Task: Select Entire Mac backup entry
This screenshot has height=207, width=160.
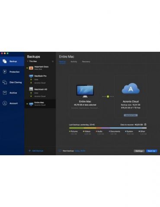Action: coord(40,103)
